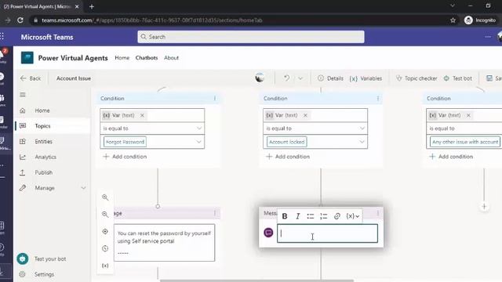Open the Home tab of Power Virtual Agents

(122, 58)
